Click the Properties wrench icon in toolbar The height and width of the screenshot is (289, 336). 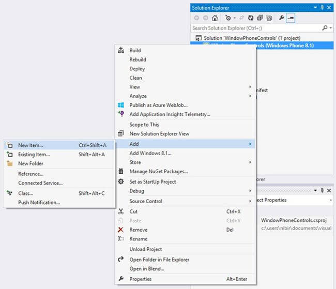coord(282,18)
